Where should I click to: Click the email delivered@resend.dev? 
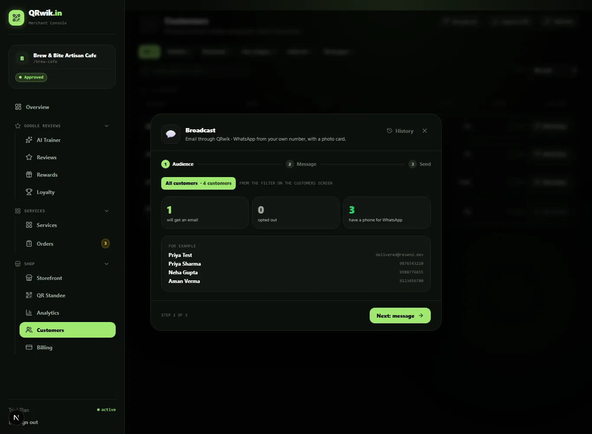coord(400,255)
